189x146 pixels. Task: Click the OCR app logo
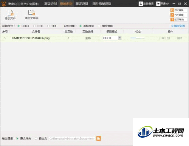pos(4,4)
